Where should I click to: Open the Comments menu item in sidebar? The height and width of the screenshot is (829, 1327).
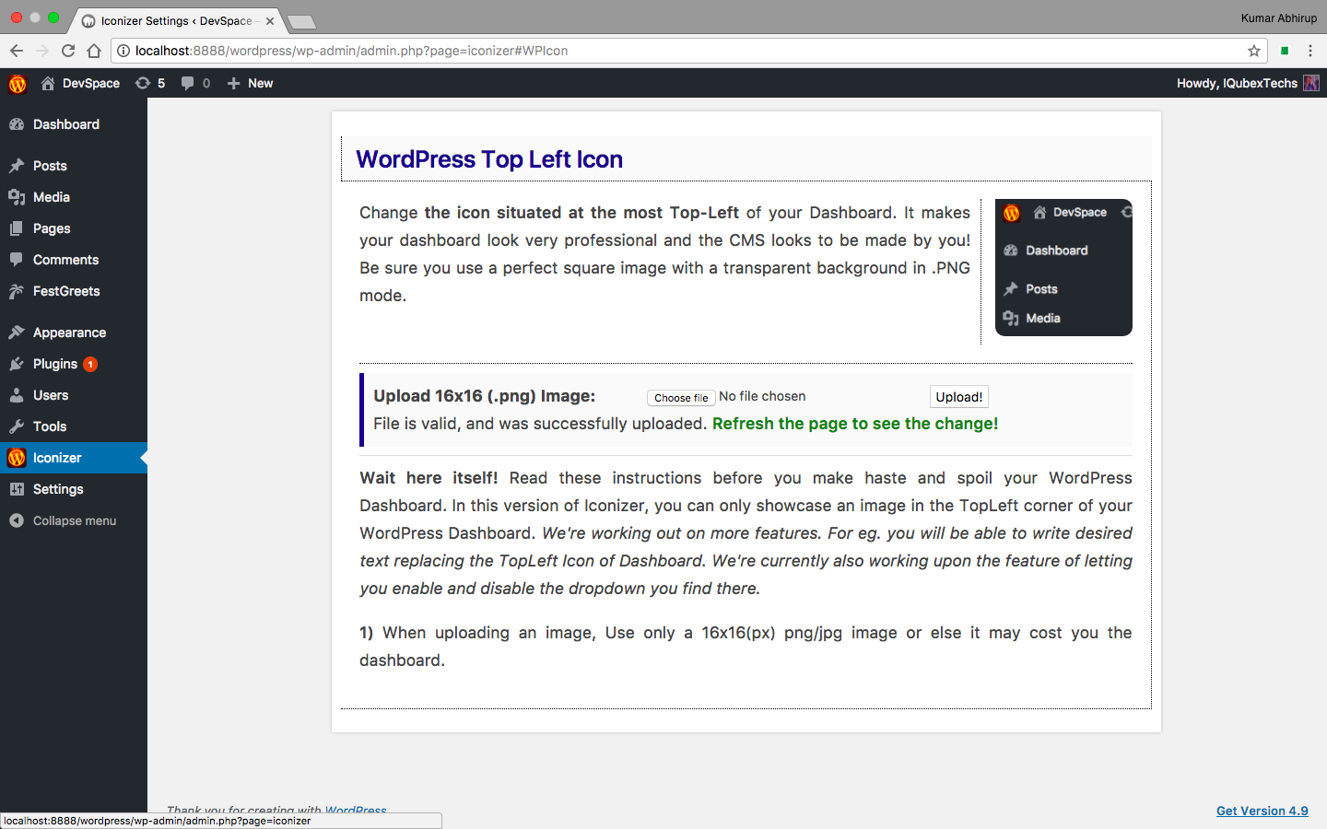pyautogui.click(x=74, y=260)
